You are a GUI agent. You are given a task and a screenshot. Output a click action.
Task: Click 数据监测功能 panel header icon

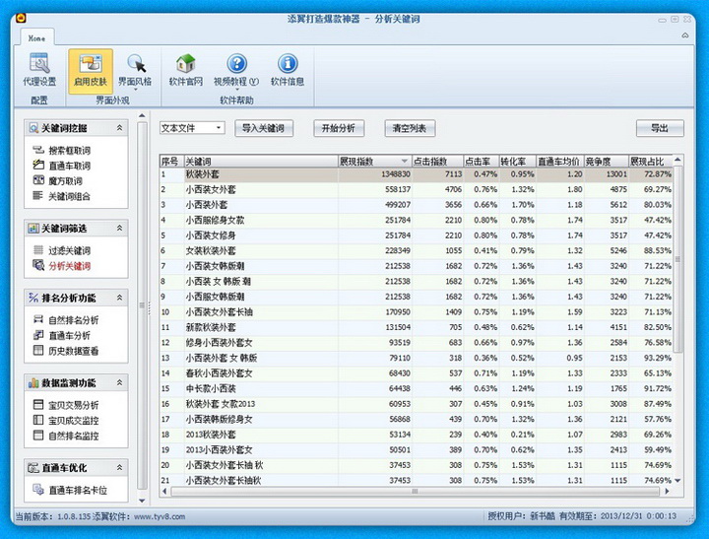tap(33, 383)
